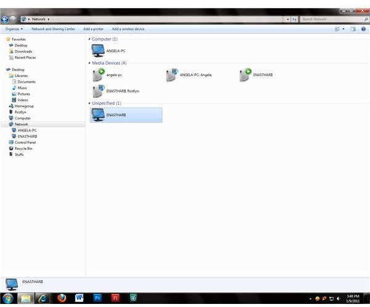Launch Internet Explorer from the taskbar
This screenshot has height=307, width=370.
pyautogui.click(x=43, y=298)
